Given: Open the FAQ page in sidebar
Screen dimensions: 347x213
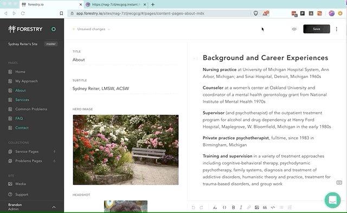Looking at the screenshot, I should coord(19,118).
